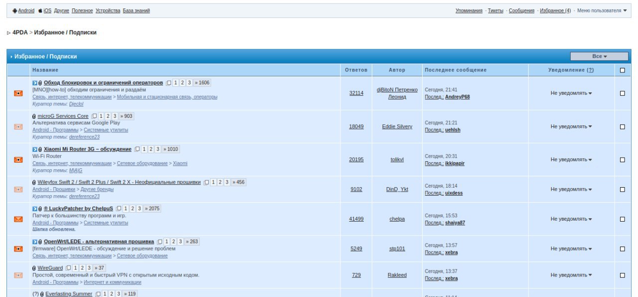This screenshot has height=297, width=638.
Task: Jump to first unread via blue arrow on OpenWrt/LEDE
Action: [x=35, y=242]
